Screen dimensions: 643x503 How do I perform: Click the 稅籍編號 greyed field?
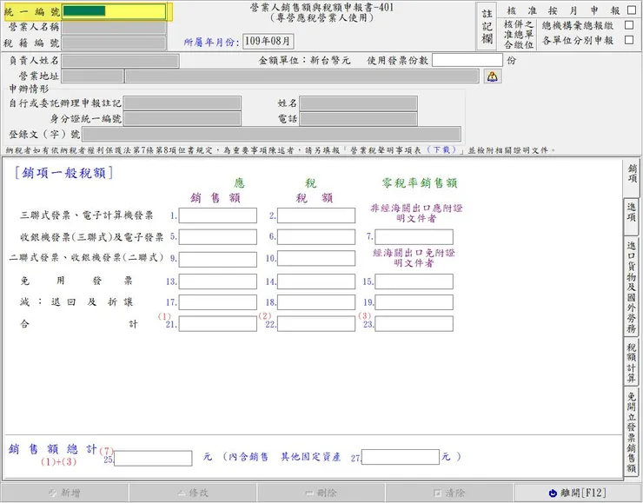[114, 43]
